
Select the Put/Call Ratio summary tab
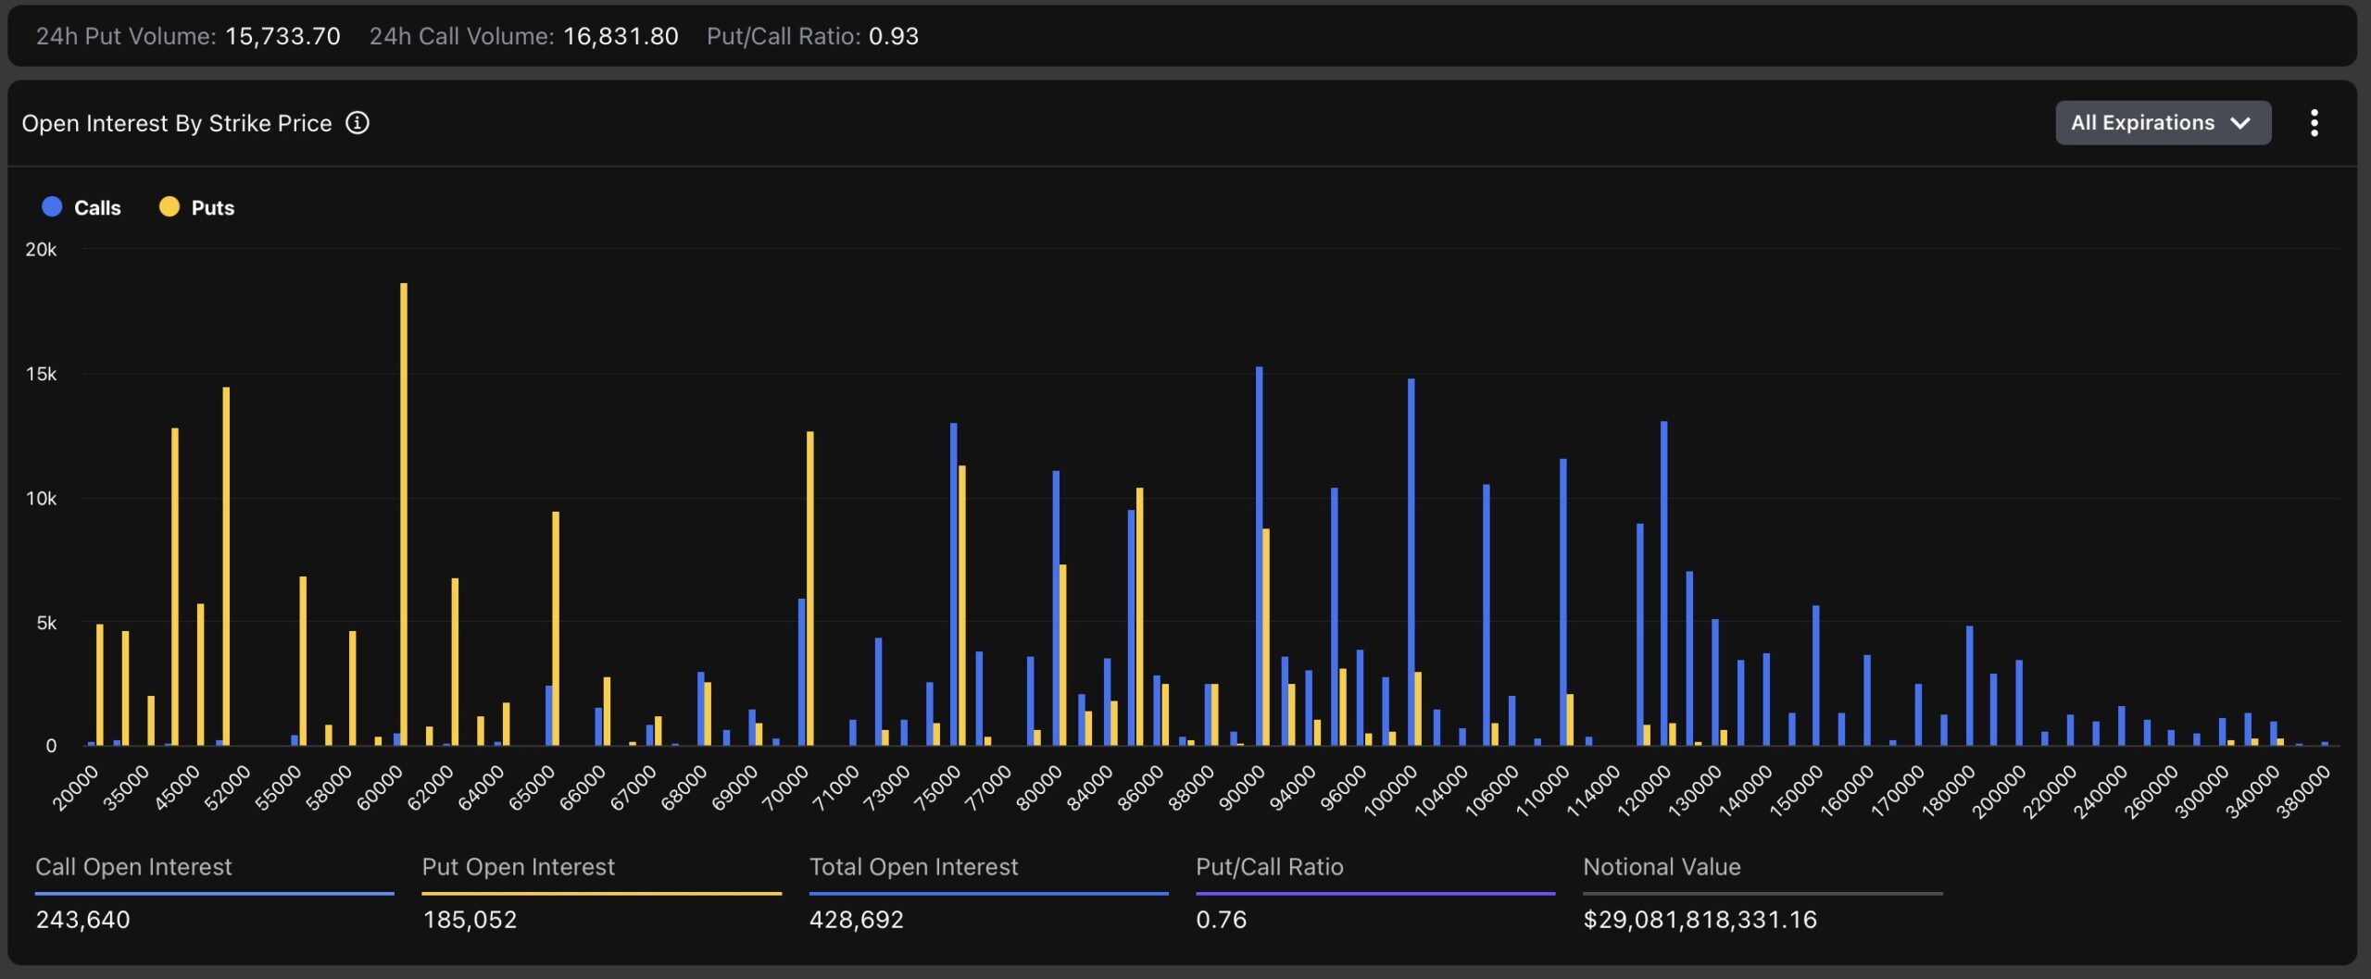1270,867
